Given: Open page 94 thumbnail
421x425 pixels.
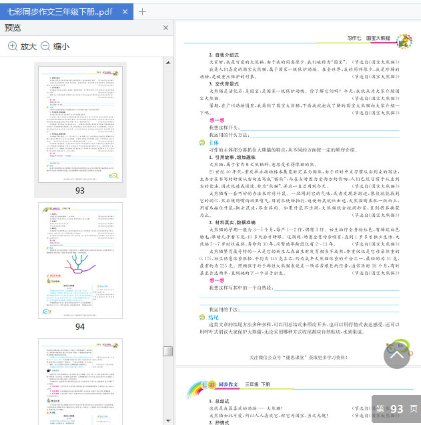Looking at the screenshot, I should 80,260.
